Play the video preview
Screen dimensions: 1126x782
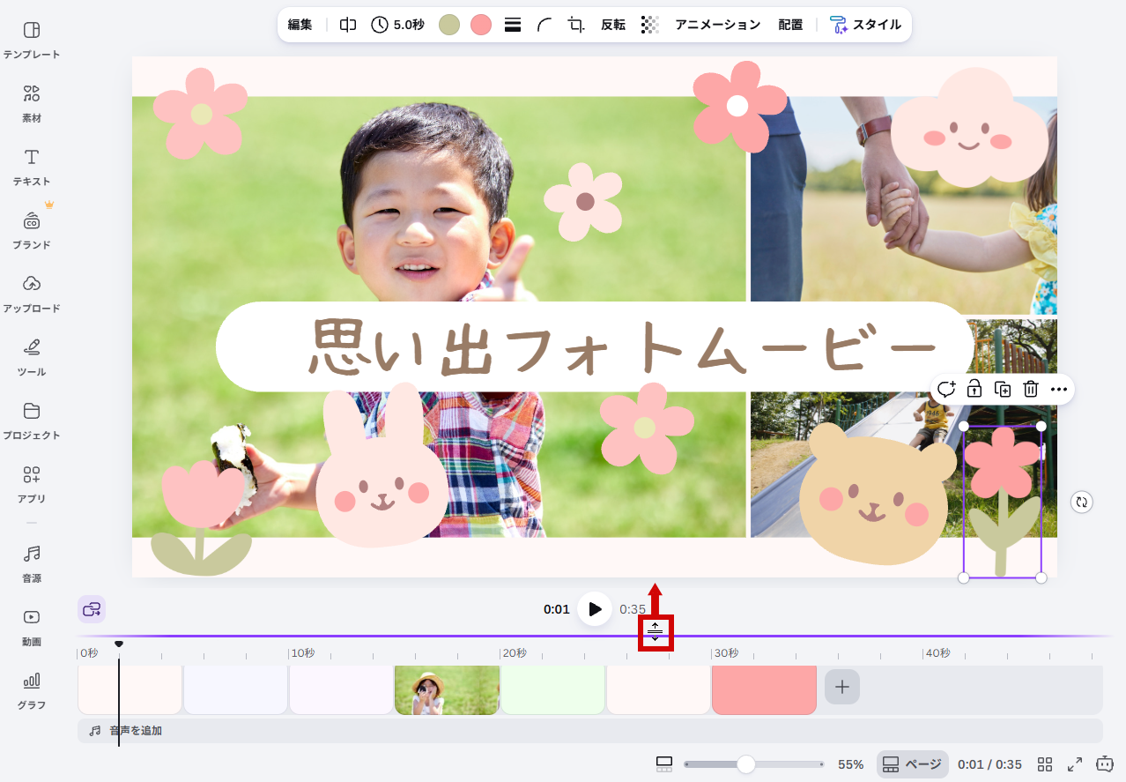click(595, 609)
